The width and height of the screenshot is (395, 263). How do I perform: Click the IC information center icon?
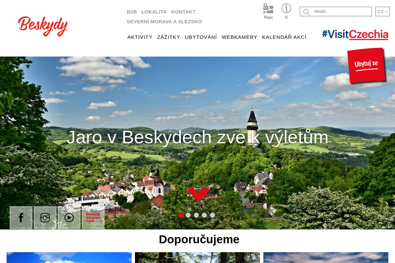pyautogui.click(x=286, y=11)
